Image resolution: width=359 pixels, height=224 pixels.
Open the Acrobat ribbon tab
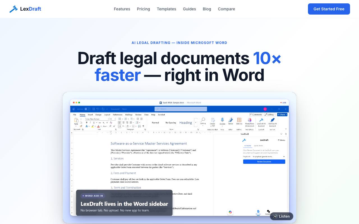[x=161, y=115]
